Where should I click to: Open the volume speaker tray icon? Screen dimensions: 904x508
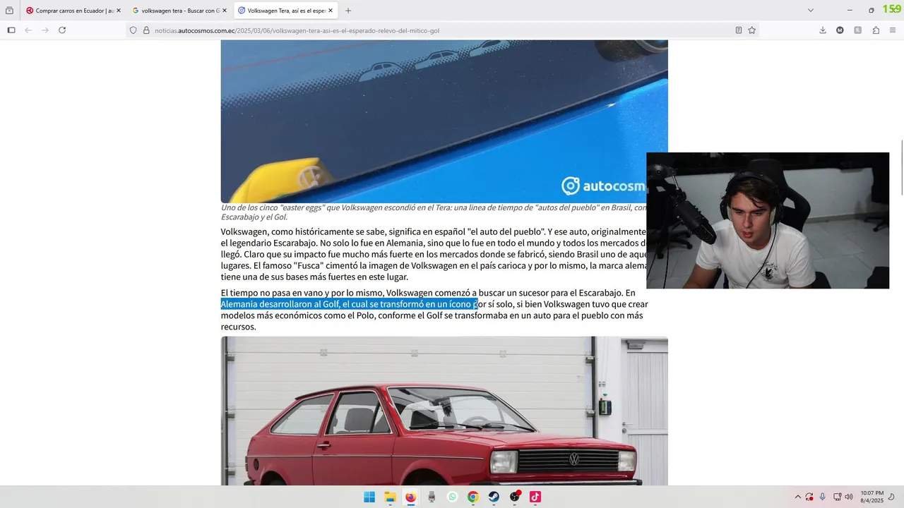[x=848, y=497]
